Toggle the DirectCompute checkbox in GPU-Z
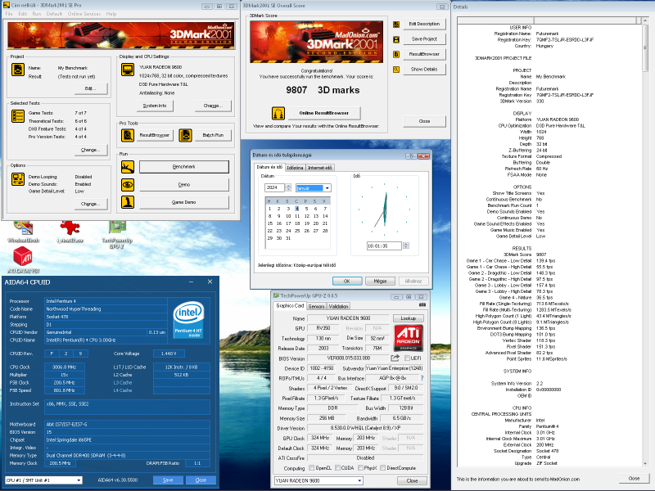This screenshot has height=491, width=655. [382, 468]
